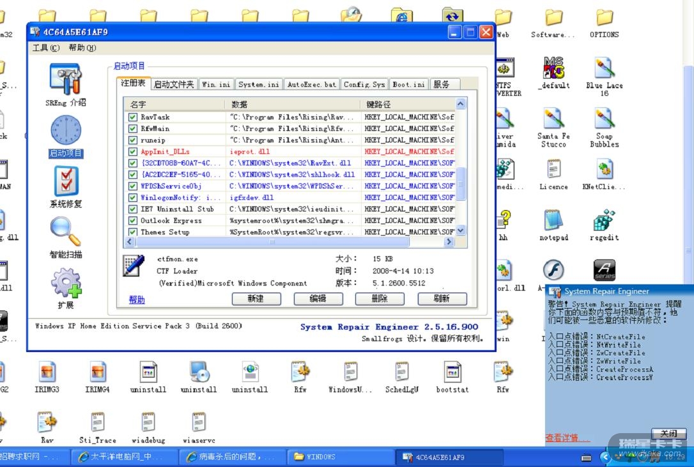This screenshot has height=467, width=694.
Task: Open the regedit desktop icon
Action: [604, 220]
